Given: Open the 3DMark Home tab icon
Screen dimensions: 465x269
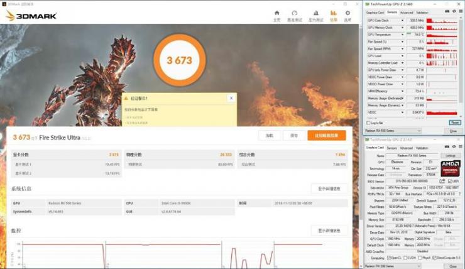Looking at the screenshot, I should tap(276, 13).
